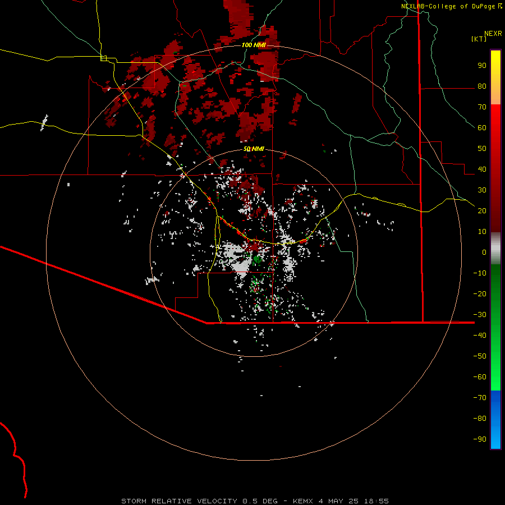Click the 30 value on the velocity scale
Image resolution: width=505 pixels, height=505 pixels.
click(482, 190)
